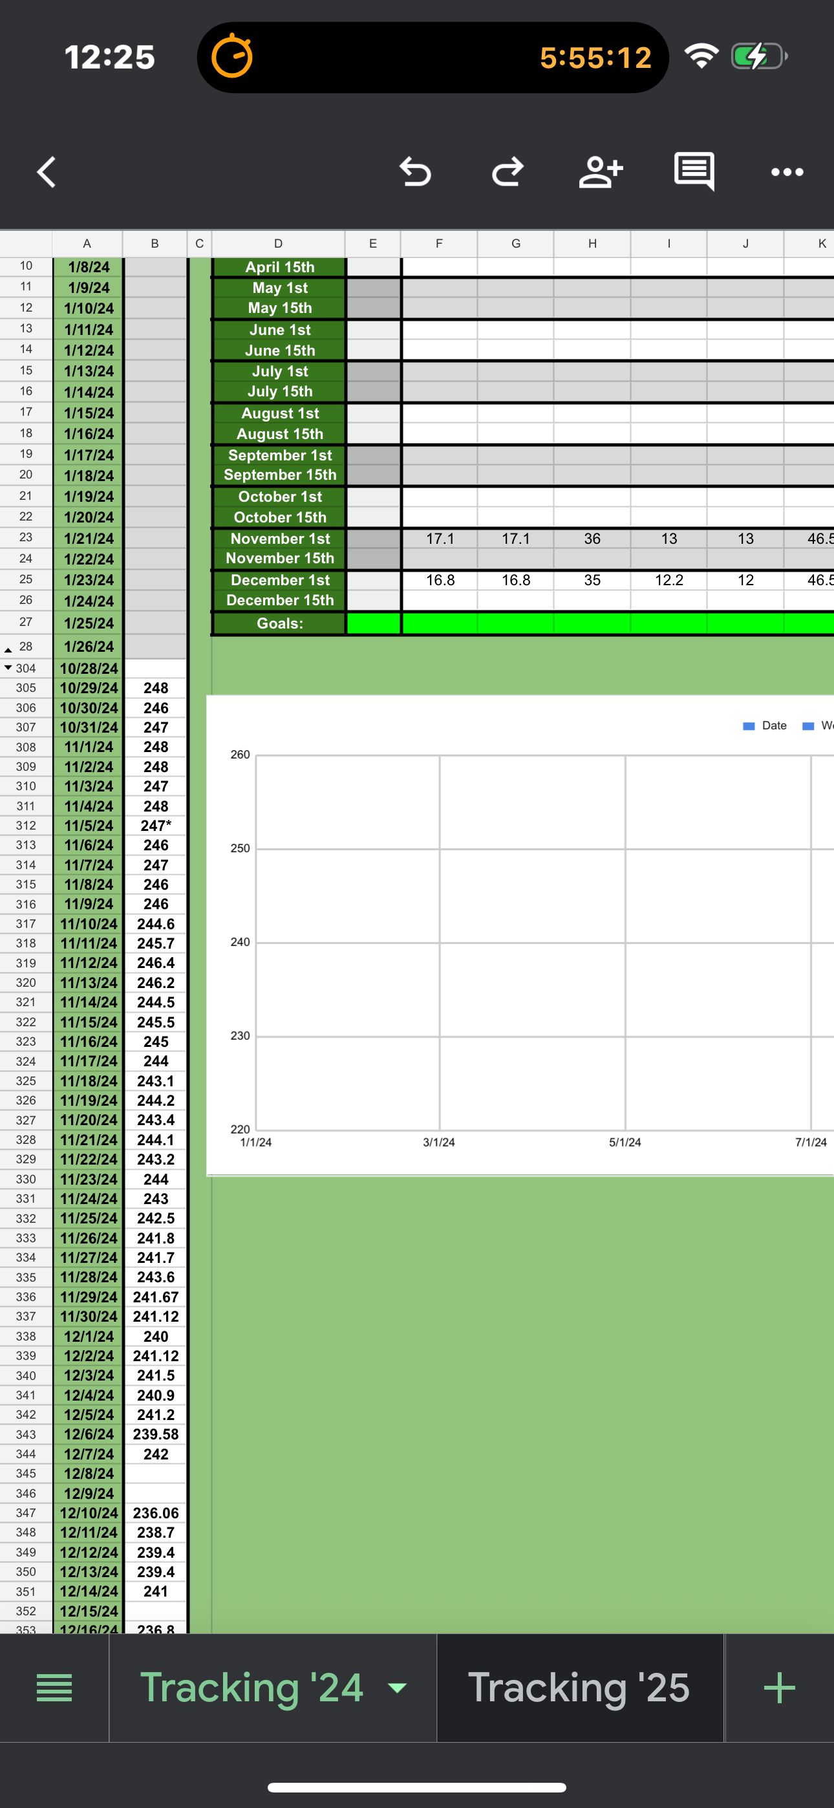Redo the last undone action
This screenshot has width=834, height=1808.
pyautogui.click(x=508, y=172)
